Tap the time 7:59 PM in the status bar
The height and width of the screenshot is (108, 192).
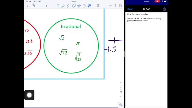coord(28,1)
